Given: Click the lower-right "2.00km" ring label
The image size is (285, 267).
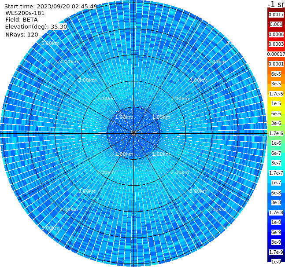Looking at the screenshot, I should click(180, 172).
